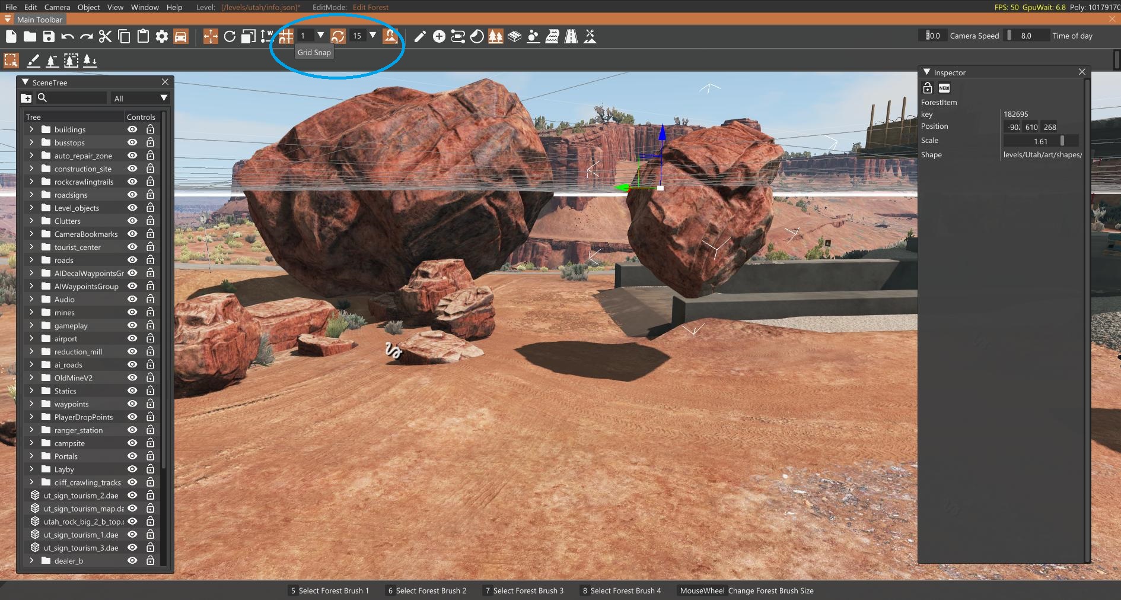Viewport: 1121px width, 600px height.
Task: Select the forest paint brush tool
Action: click(34, 60)
